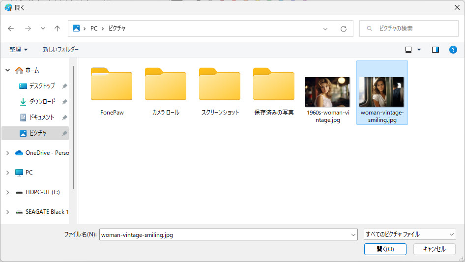
Task: Click the Back navigation arrow
Action: (11, 29)
